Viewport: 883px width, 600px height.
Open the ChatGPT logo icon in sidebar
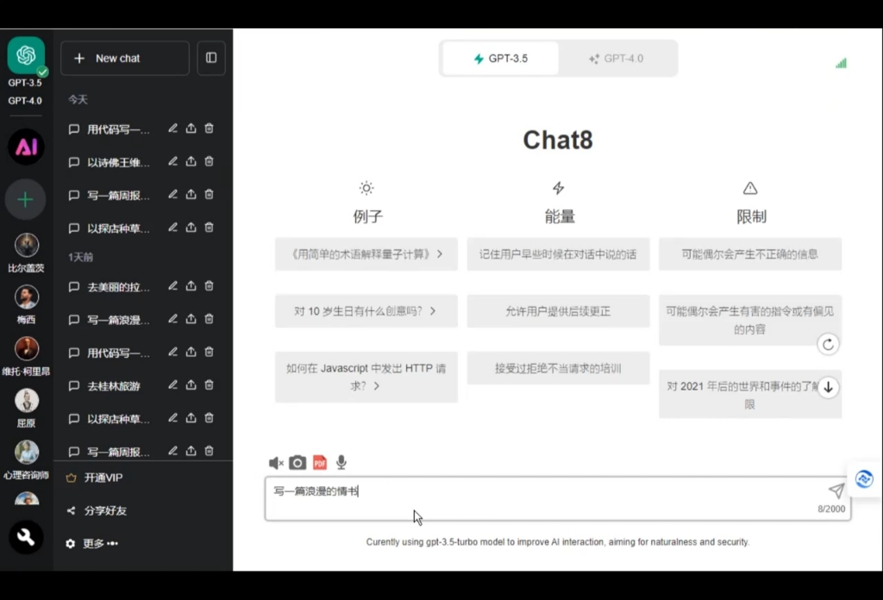tap(26, 55)
